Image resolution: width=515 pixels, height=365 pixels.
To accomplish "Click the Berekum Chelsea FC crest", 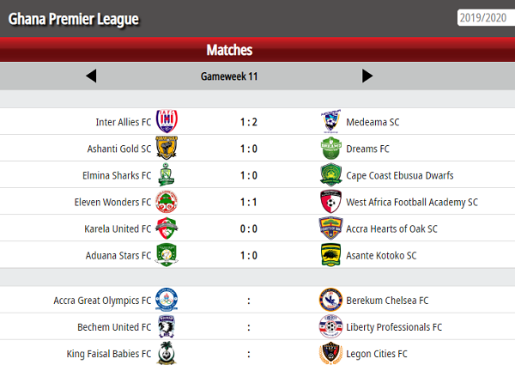I will (x=330, y=300).
